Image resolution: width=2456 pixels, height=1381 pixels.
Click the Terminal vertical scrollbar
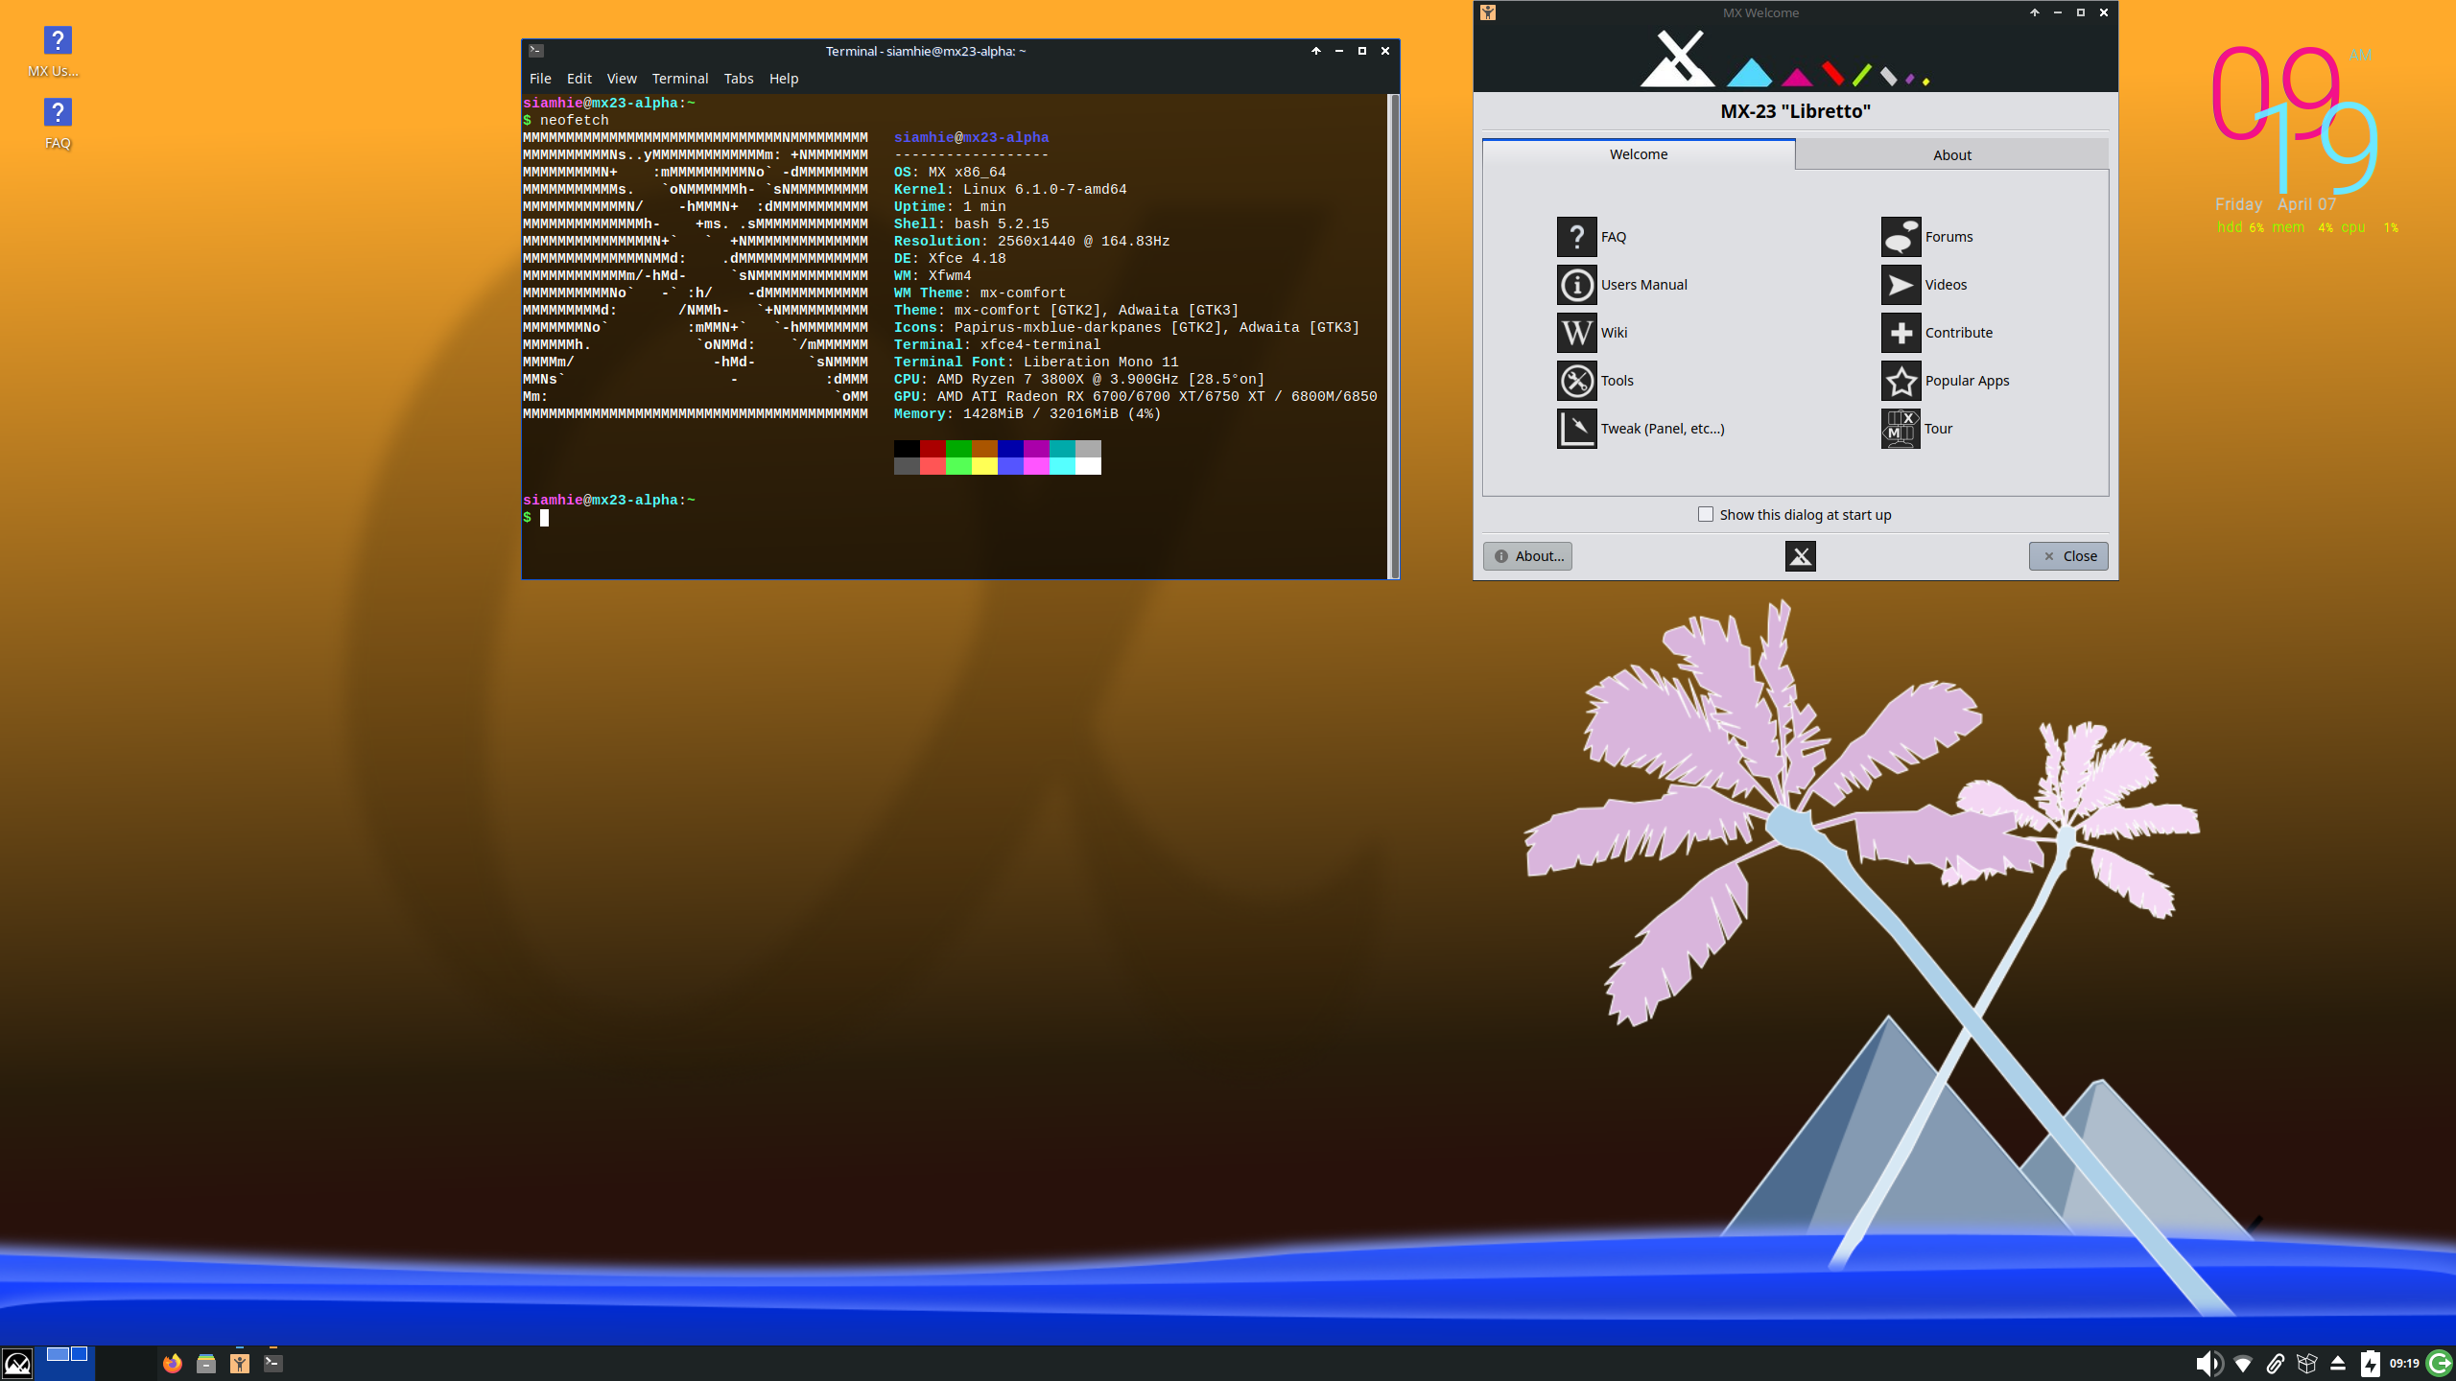coord(1393,336)
